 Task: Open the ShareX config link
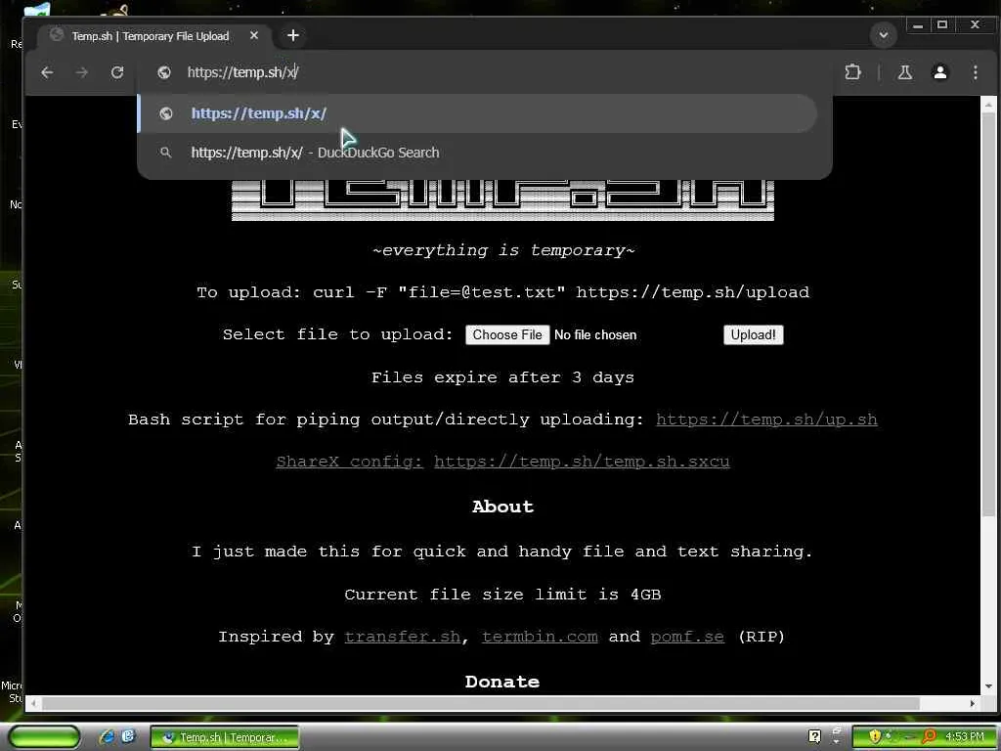click(x=349, y=462)
